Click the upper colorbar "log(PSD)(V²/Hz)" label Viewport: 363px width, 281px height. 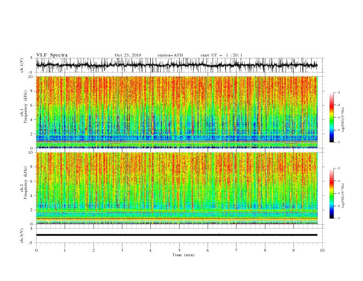(x=343, y=120)
